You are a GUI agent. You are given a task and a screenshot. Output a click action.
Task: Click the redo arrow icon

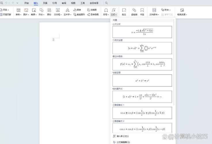click(x=13, y=3)
